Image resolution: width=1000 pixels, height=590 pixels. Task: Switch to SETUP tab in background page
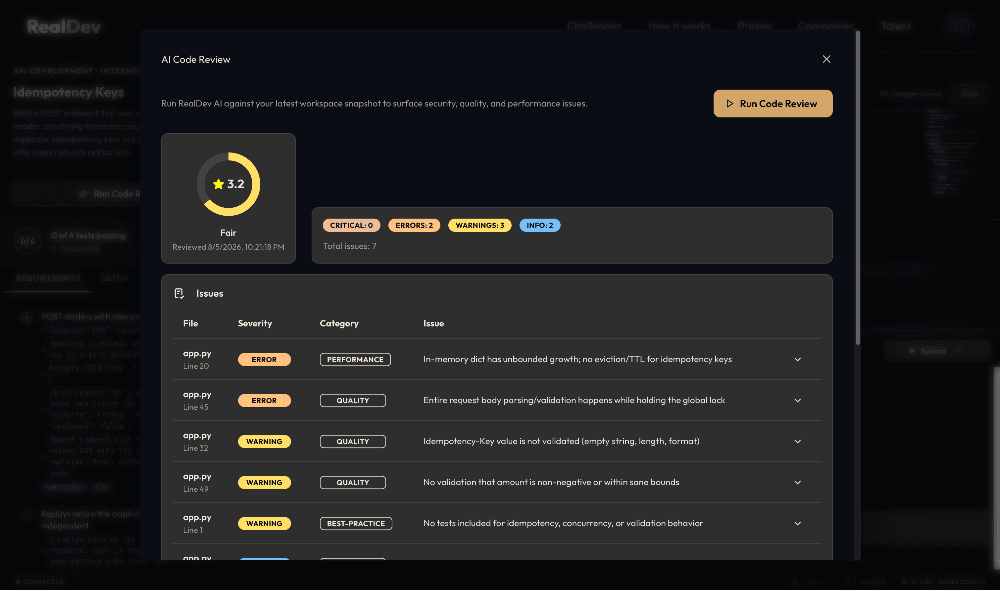115,278
